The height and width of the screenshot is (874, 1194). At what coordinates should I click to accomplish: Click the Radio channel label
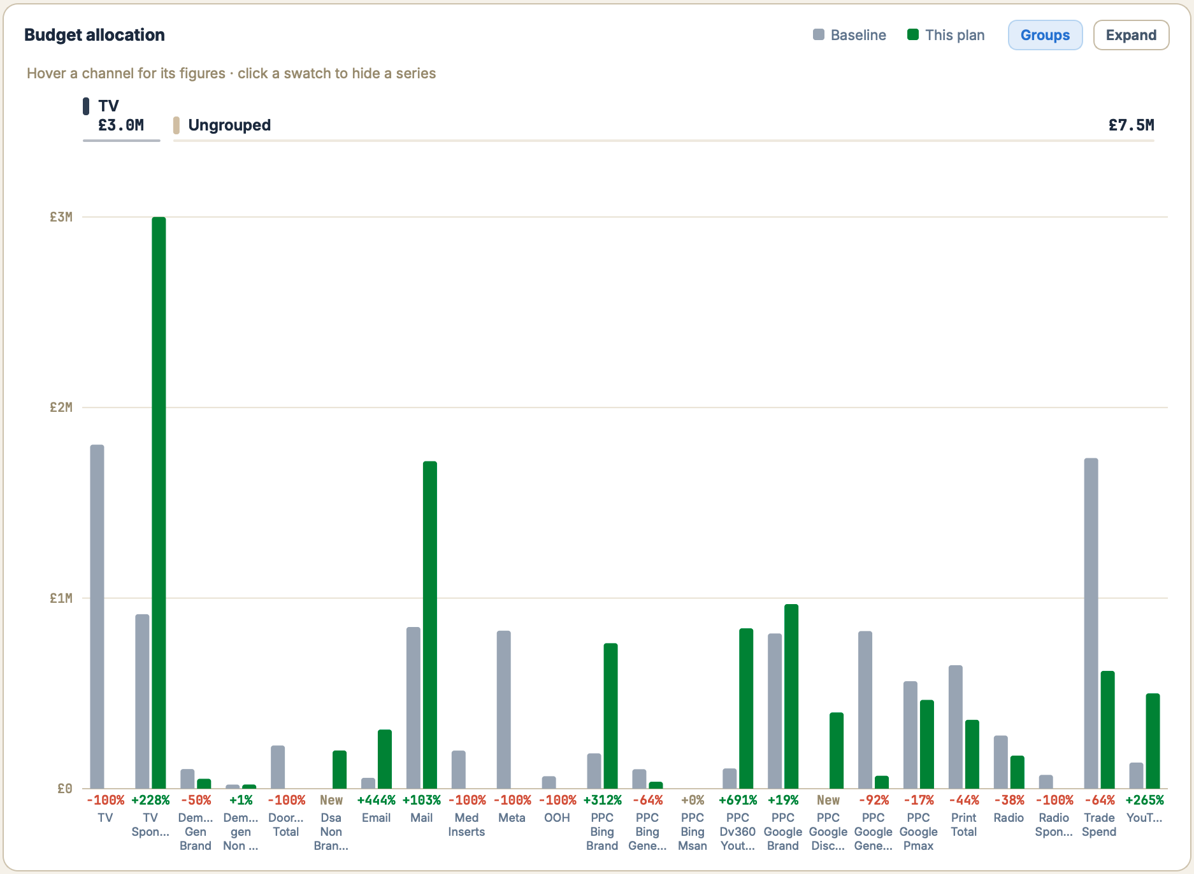(1009, 818)
